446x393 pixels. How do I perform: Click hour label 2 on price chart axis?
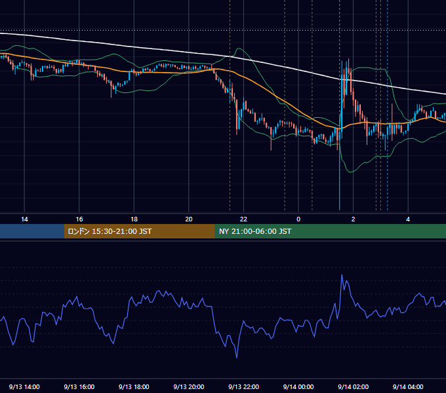(354, 219)
